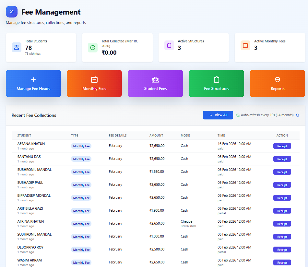Click the Monthly Fee badge on SANTANU DAS row
The height and width of the screenshot is (267, 308).
[81, 159]
